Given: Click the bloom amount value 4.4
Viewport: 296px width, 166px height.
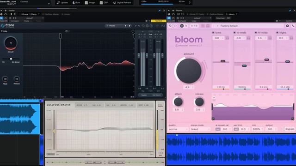Looking at the screenshot, I should tap(188, 87).
